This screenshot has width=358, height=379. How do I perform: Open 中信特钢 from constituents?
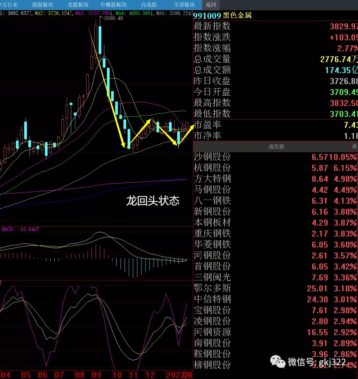212,299
